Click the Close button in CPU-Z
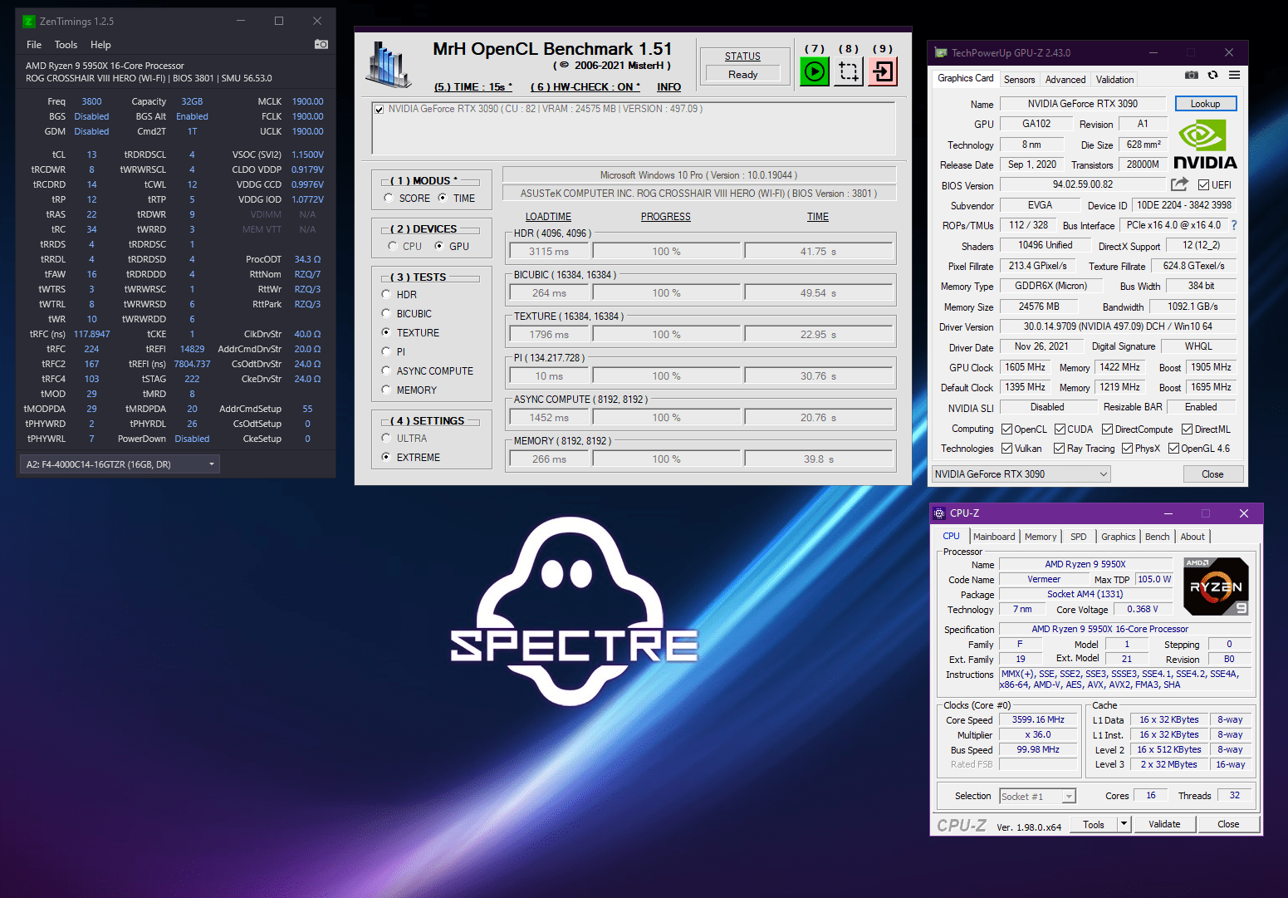1288x898 pixels. [x=1228, y=824]
